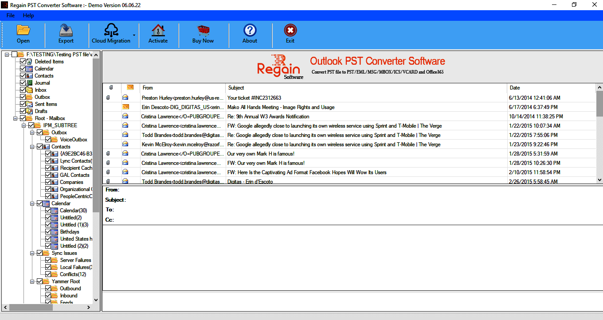Toggle the Inbox folder checkbox
The image size is (603, 320).
coord(23,90)
